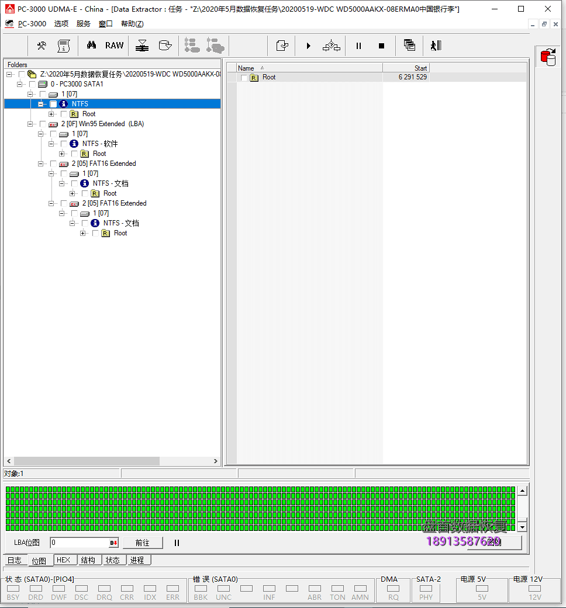Open the 服务 menu
Image resolution: width=566 pixels, height=608 pixels.
(84, 23)
